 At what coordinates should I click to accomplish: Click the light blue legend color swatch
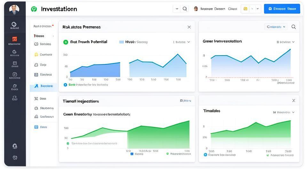[122, 42]
